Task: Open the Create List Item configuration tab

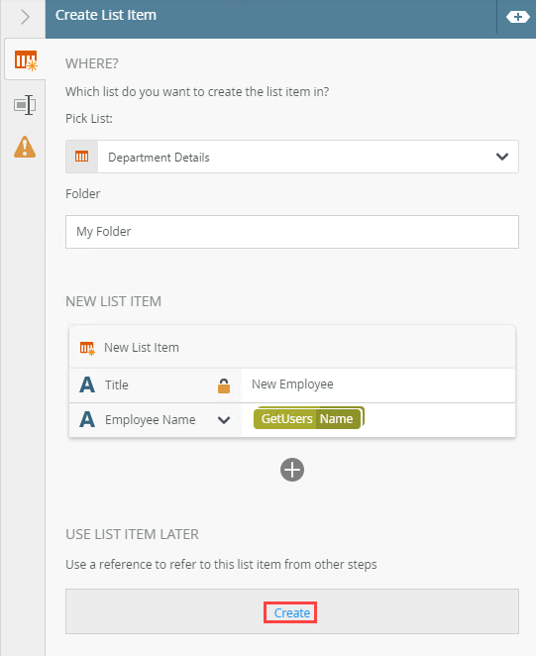Action: 26,59
